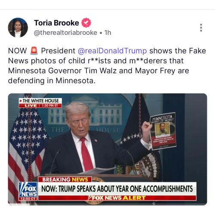The image size is (215, 213).
Task: Open Toria Brooke's profile avatar
Action: [18, 28]
